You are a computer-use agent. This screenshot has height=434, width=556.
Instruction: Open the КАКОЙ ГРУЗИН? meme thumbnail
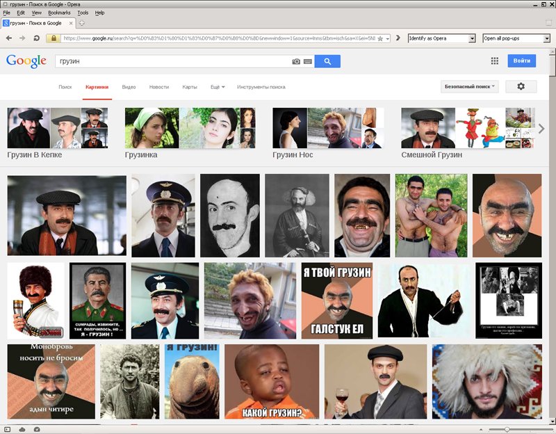pyautogui.click(x=272, y=381)
